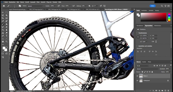Select the Pen tool

(3, 36)
